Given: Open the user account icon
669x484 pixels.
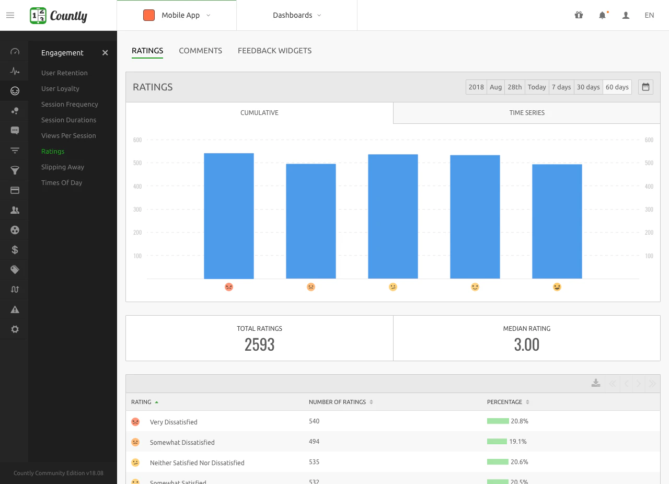Looking at the screenshot, I should [626, 15].
